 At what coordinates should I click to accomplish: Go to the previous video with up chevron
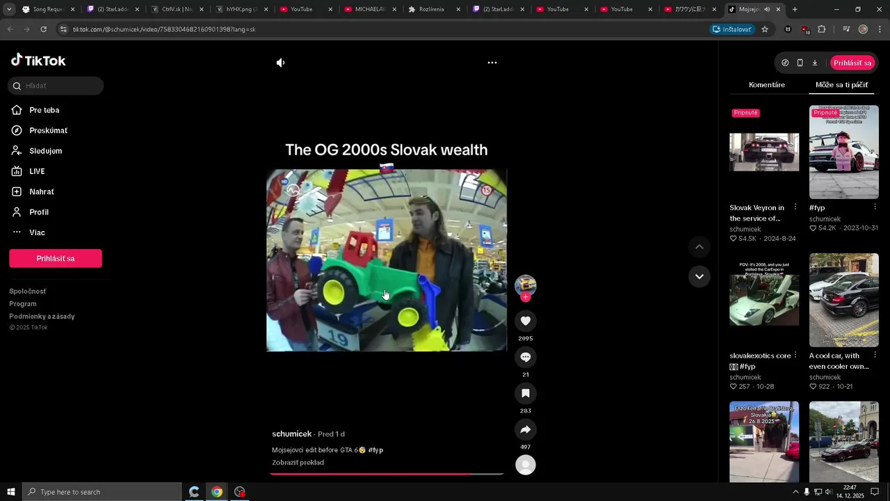coord(699,247)
